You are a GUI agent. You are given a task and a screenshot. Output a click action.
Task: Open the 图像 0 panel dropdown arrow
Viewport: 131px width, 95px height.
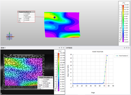point(59,48)
